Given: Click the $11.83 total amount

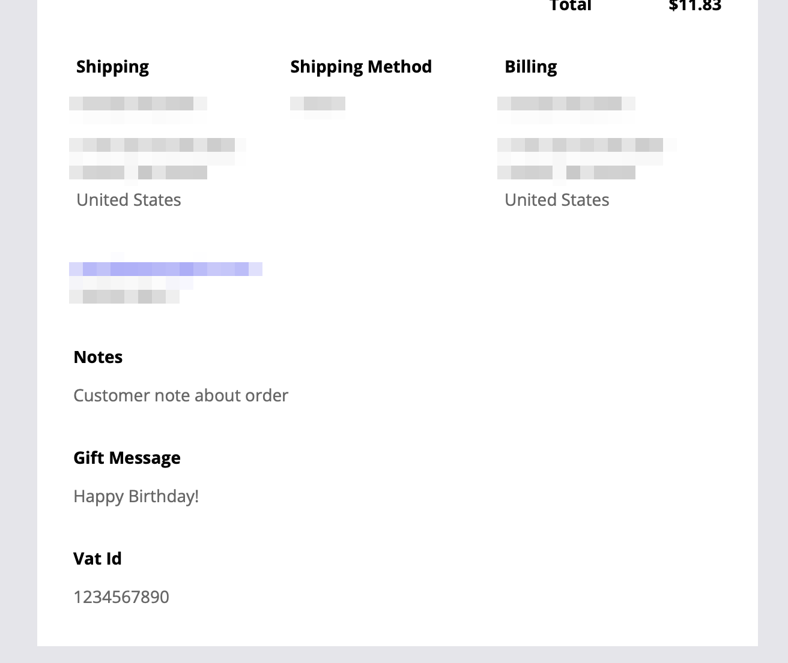Looking at the screenshot, I should pyautogui.click(x=695, y=6).
